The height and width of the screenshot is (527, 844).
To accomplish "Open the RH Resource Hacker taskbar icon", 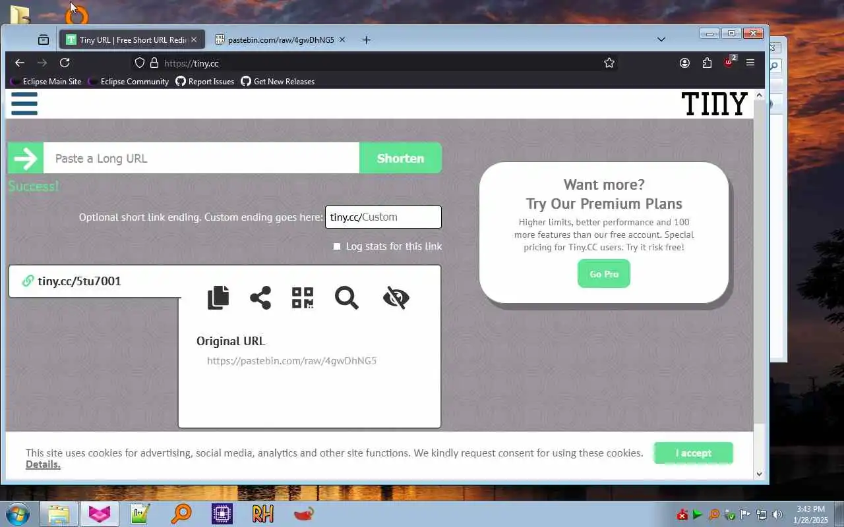I will pos(262,514).
